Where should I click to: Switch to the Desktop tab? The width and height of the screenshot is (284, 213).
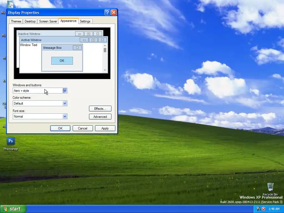coord(30,21)
